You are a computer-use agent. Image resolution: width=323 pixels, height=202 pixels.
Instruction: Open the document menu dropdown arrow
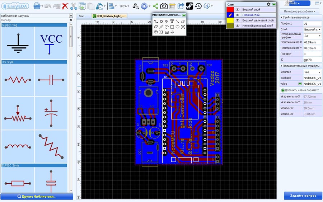pos(42,6)
